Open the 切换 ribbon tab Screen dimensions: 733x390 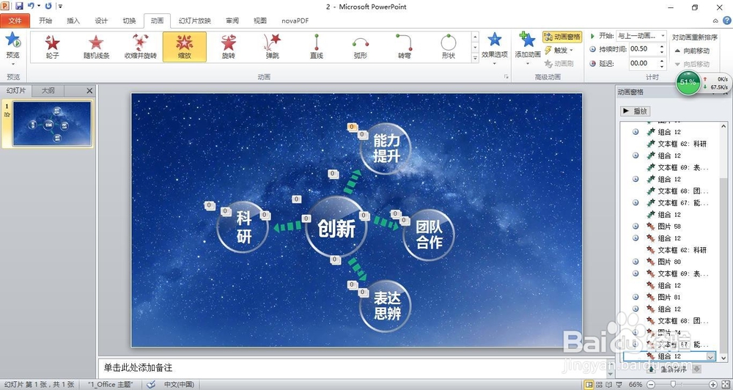(x=129, y=21)
